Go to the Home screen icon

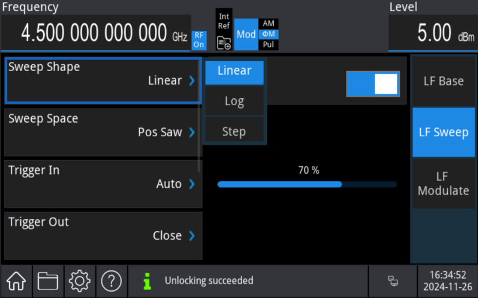click(16, 281)
